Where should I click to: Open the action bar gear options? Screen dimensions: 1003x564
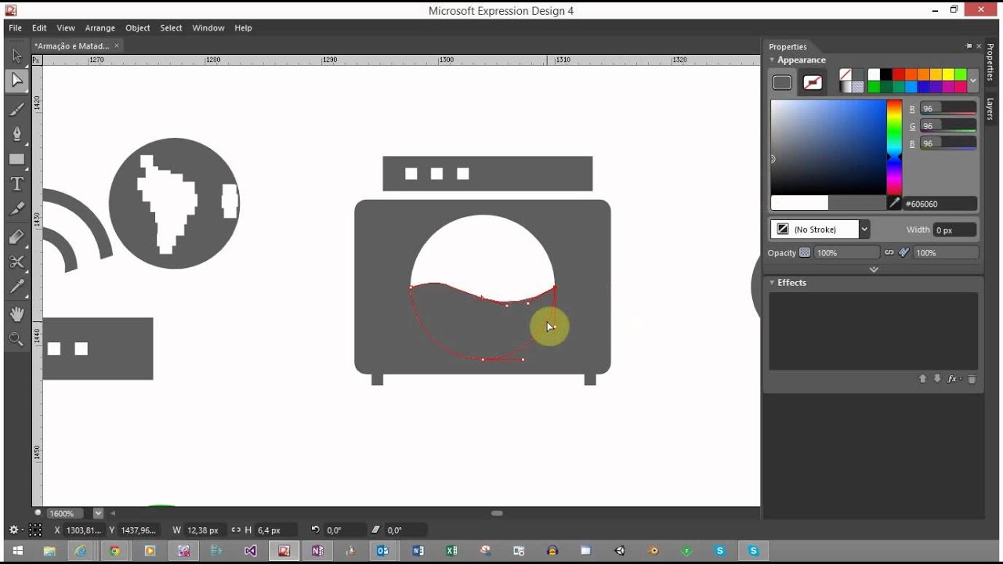point(14,530)
